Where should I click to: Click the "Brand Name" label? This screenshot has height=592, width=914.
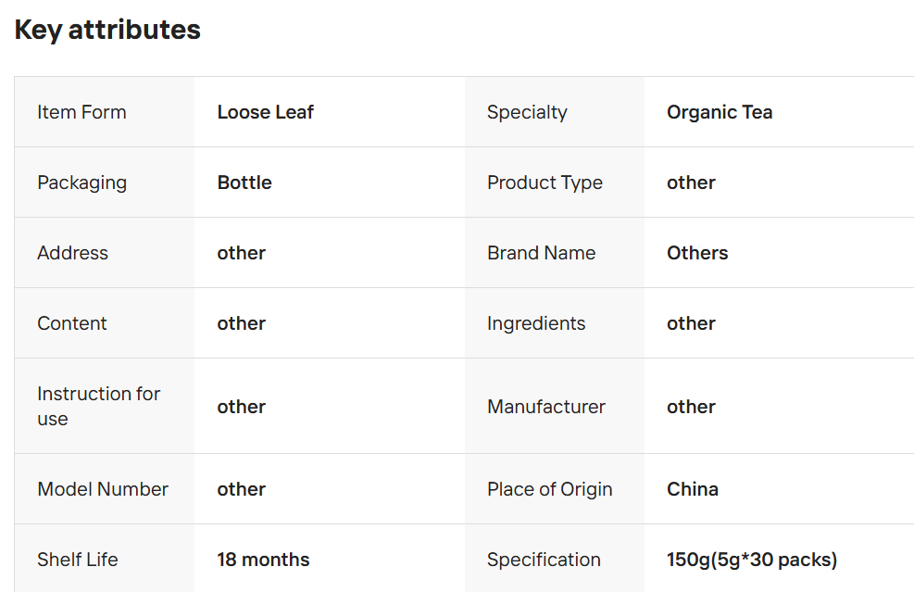(x=542, y=253)
